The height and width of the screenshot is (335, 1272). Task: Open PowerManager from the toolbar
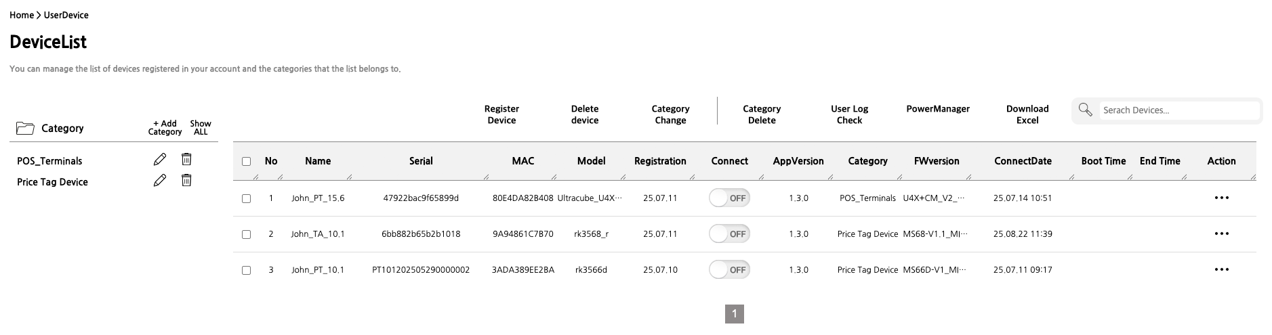(937, 109)
